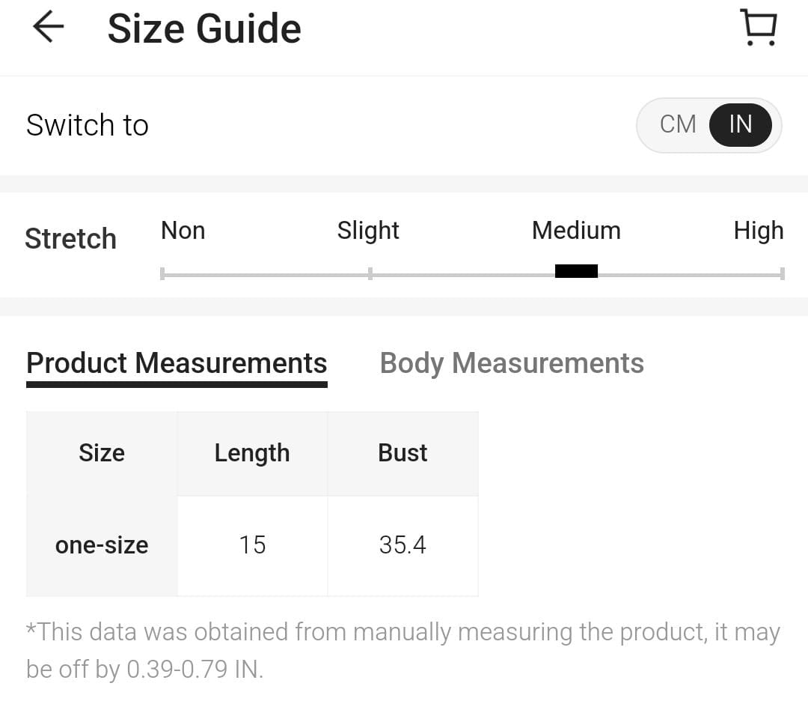Screen dimensions: 808x713
Task: Click the Length column header
Action: 252,453
